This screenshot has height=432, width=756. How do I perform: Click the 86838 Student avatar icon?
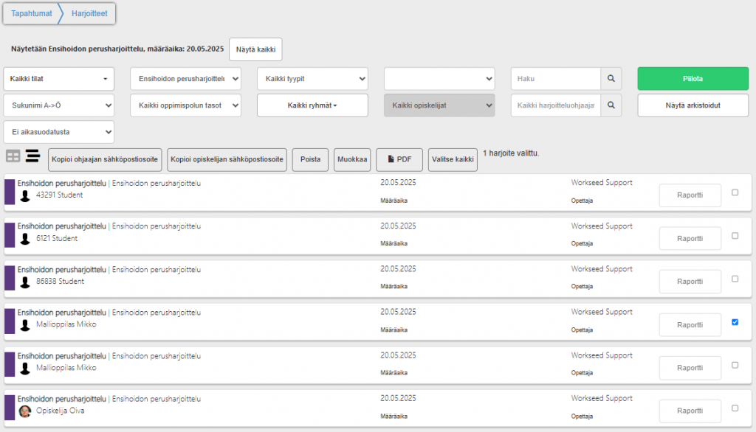25,282
